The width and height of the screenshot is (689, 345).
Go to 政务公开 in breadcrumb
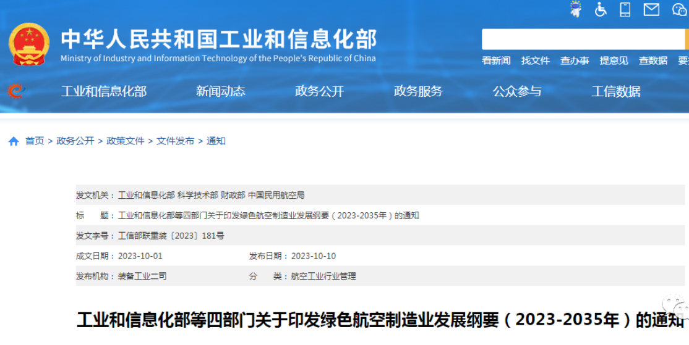[x=75, y=141]
